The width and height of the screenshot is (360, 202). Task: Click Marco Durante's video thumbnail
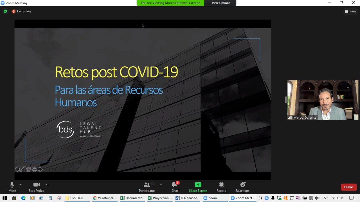(323, 100)
